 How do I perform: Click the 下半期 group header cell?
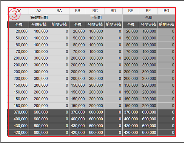pyautogui.click(x=96, y=18)
